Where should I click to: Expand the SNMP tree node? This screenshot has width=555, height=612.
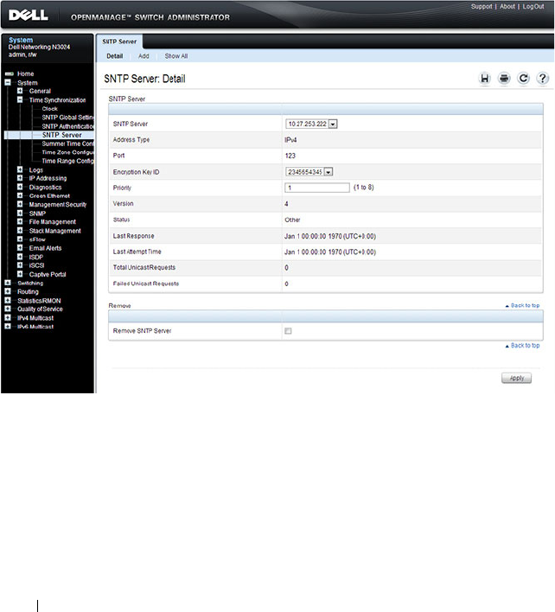20,214
